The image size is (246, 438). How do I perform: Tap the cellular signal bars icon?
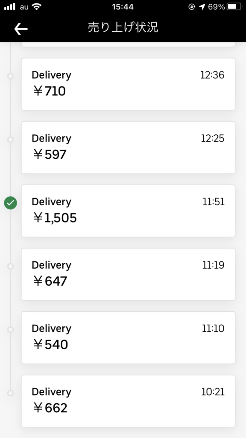(10, 7)
